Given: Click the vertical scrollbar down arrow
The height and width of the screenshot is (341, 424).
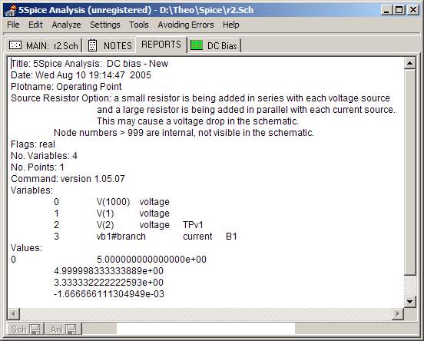Looking at the screenshot, I should click(x=409, y=302).
